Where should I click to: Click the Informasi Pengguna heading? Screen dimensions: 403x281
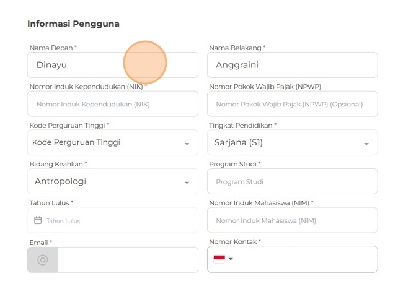pyautogui.click(x=73, y=24)
